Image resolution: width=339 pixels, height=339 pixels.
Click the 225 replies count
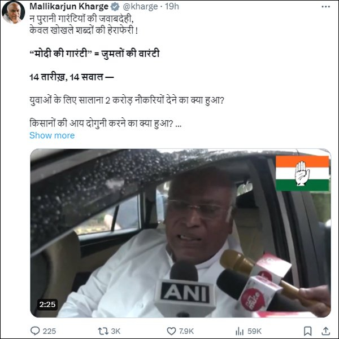(x=49, y=331)
